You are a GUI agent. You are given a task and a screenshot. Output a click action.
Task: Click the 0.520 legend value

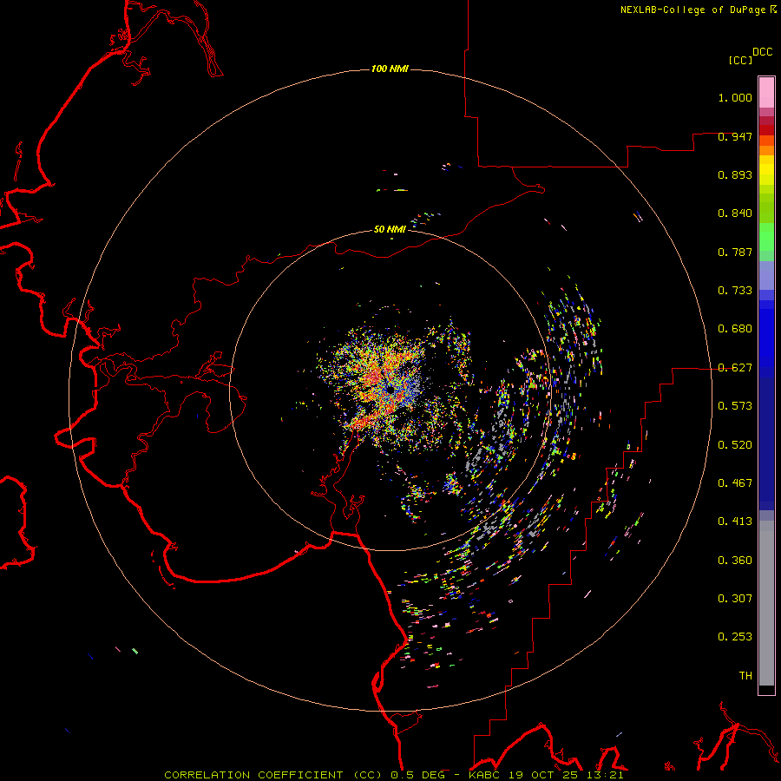[x=735, y=445]
